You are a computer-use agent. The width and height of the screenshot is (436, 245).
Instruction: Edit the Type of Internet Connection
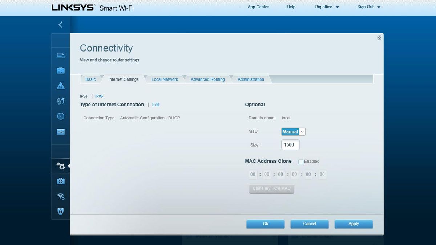click(156, 105)
